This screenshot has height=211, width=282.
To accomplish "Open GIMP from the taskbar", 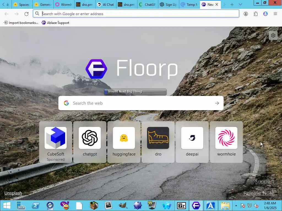I will [x=123, y=206].
